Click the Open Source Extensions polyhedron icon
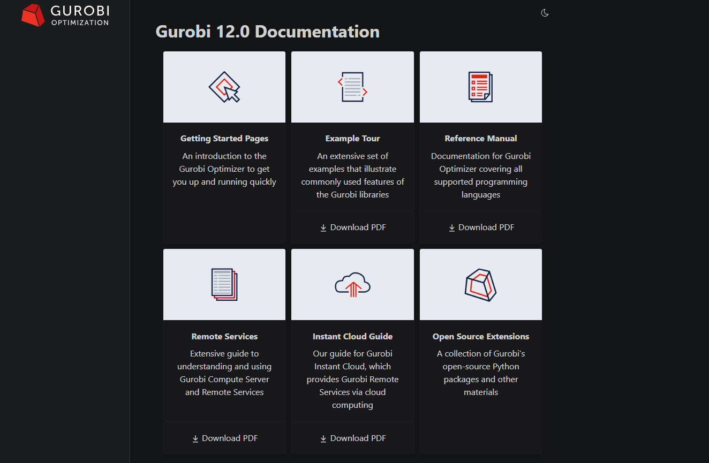Image resolution: width=709 pixels, height=463 pixels. tap(481, 284)
